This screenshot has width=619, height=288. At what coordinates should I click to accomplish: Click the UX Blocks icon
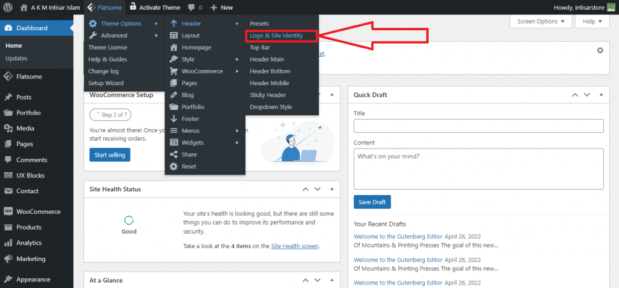point(8,175)
